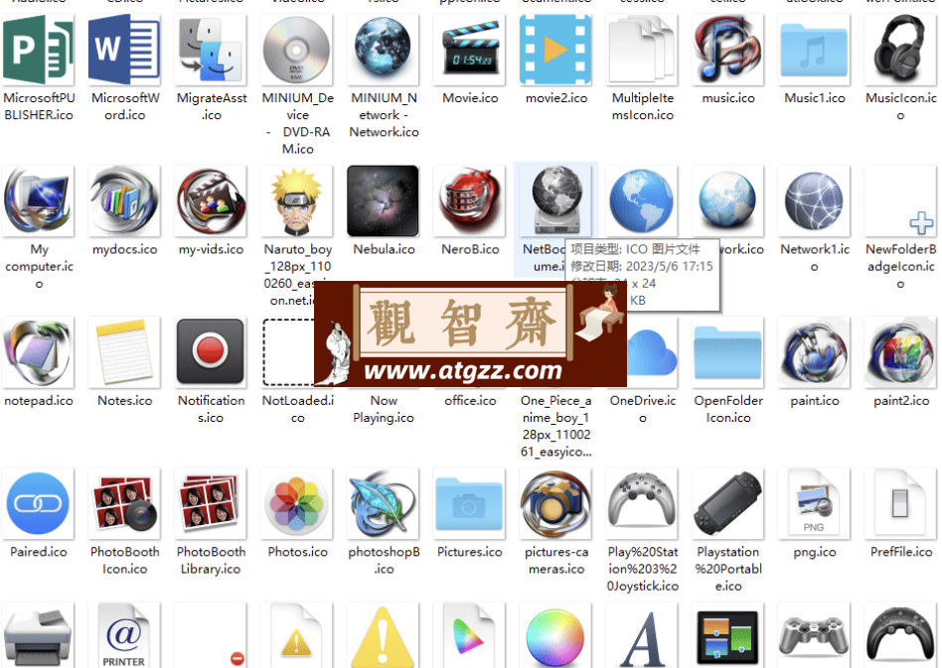Select the dark framed picture tiles icon
This screenshot has height=668, width=942.
(728, 636)
